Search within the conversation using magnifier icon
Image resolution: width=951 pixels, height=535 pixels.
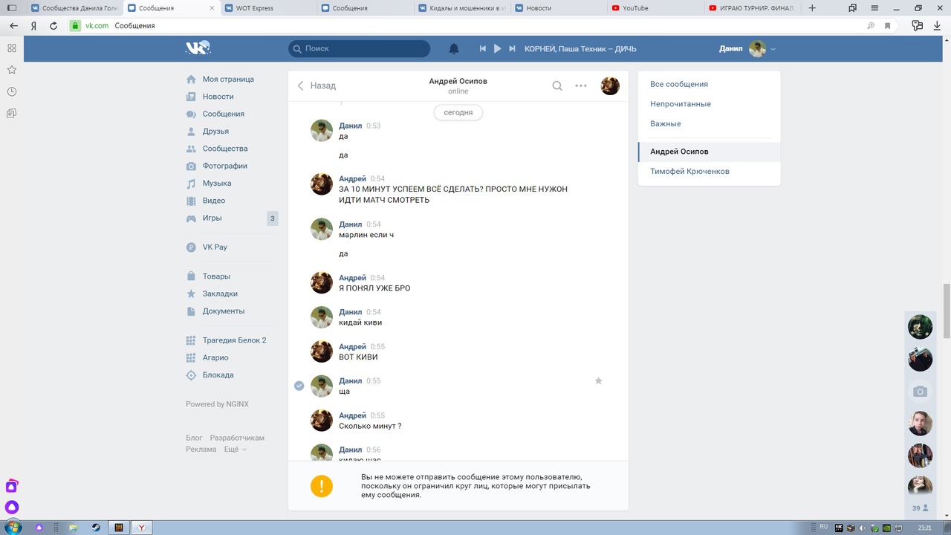557,85
